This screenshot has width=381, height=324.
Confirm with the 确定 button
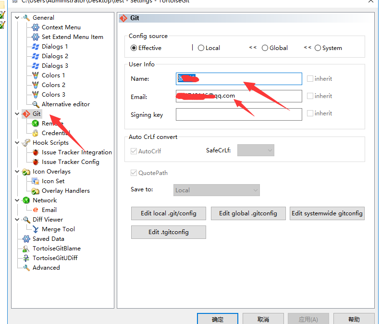pos(218,319)
